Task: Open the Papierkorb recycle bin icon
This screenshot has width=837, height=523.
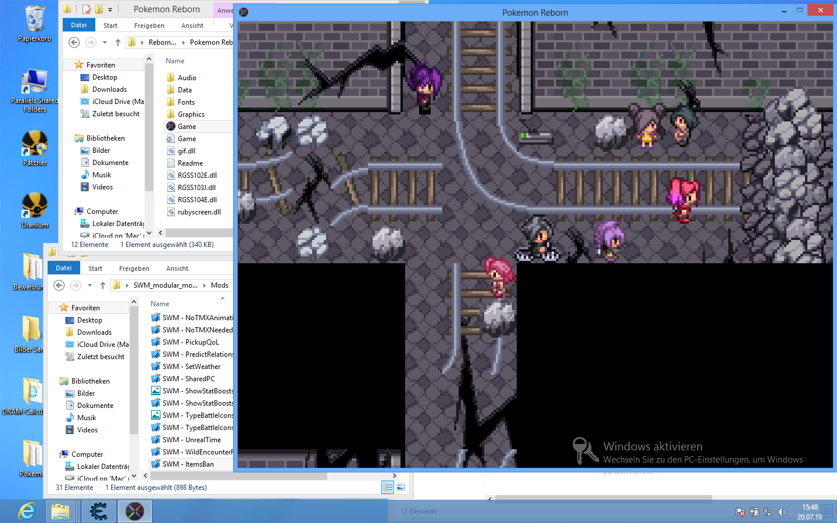Action: 35,20
